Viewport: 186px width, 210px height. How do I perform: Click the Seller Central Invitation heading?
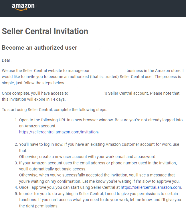(x=45, y=31)
